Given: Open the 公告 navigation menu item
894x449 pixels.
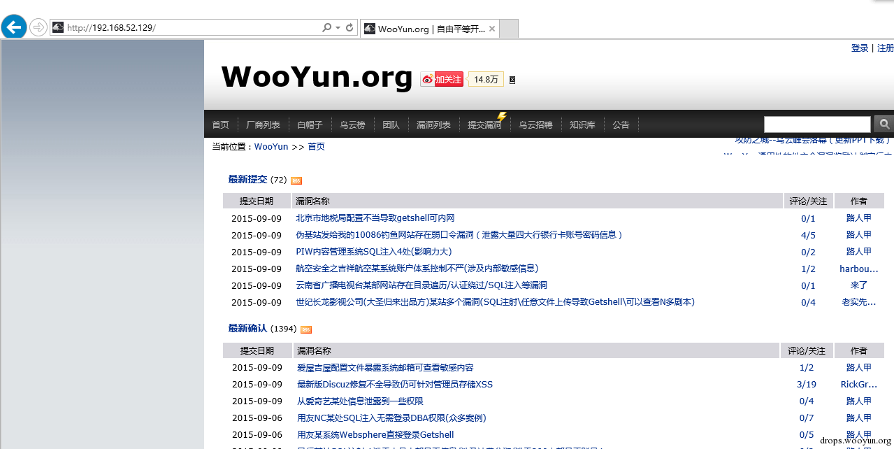Looking at the screenshot, I should tap(621, 124).
